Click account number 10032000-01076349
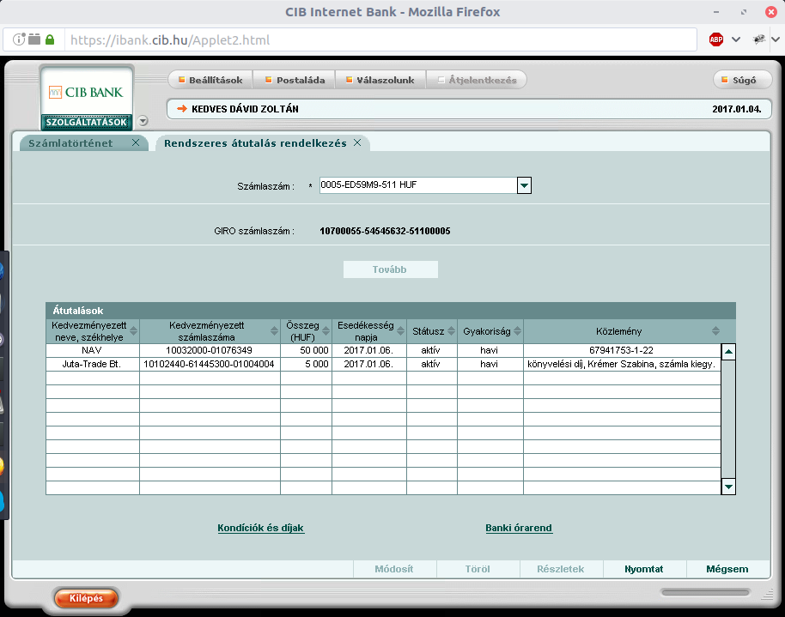 pos(209,350)
